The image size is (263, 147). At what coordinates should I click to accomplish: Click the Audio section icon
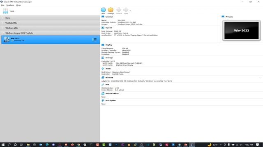click(103, 69)
